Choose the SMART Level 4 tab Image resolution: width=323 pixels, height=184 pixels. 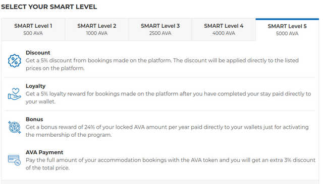point(224,30)
